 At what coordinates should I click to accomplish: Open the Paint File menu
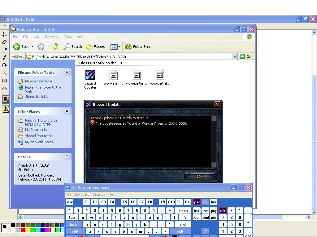tap(4, 26)
